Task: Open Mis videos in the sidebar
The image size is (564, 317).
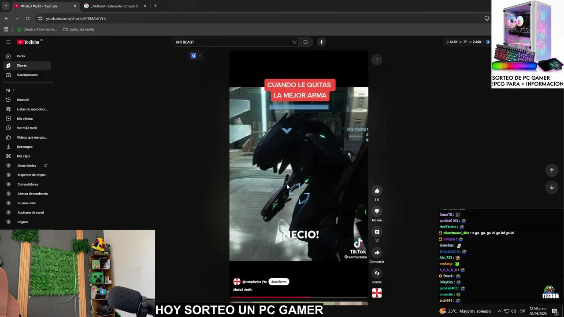Action: [x=27, y=118]
